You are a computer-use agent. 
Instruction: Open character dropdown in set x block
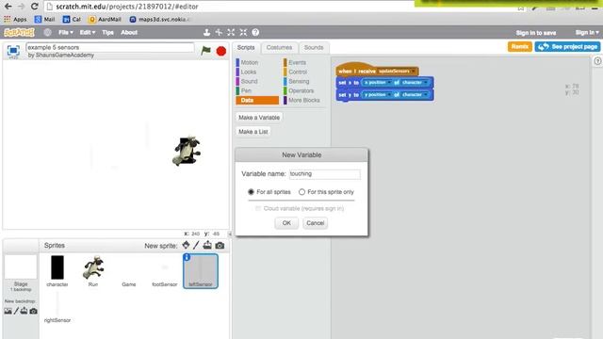pyautogui.click(x=426, y=83)
